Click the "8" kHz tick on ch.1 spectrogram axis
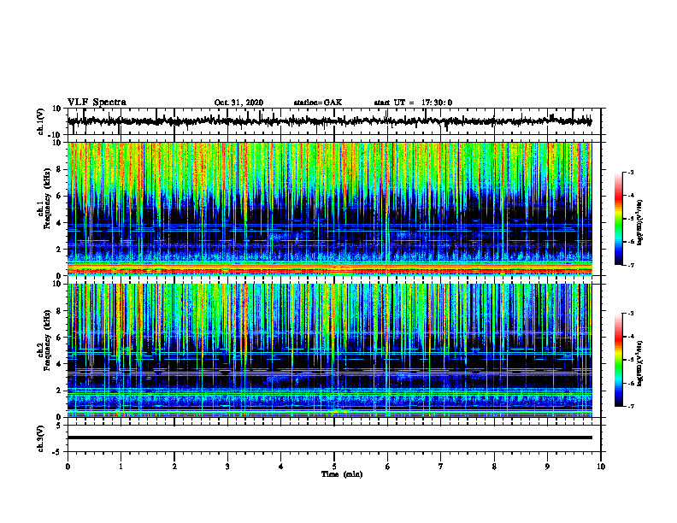The height and width of the screenshot is (523, 677). (x=59, y=169)
